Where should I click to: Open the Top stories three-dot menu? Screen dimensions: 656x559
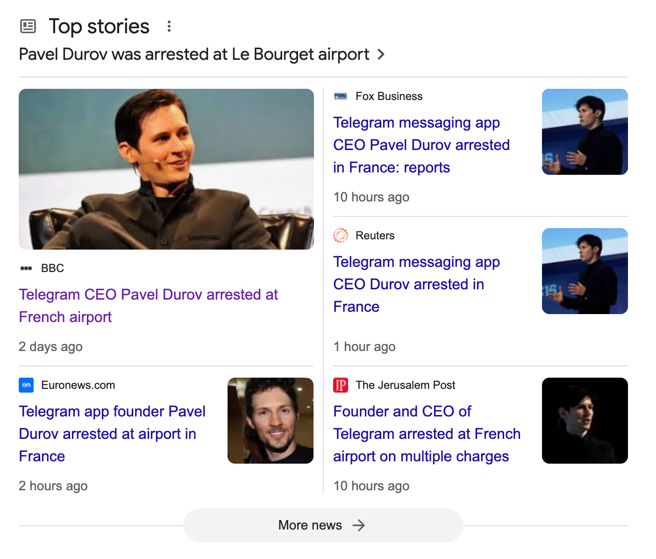tap(169, 27)
